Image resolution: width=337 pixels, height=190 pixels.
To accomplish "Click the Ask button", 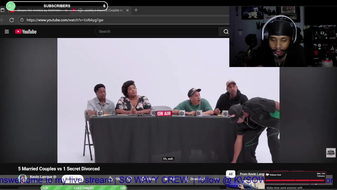I will 170,179.
